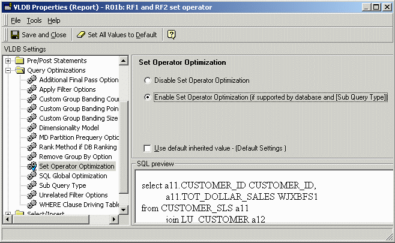
Task: Open the help question mark icon in toolbar
Action: pos(171,34)
